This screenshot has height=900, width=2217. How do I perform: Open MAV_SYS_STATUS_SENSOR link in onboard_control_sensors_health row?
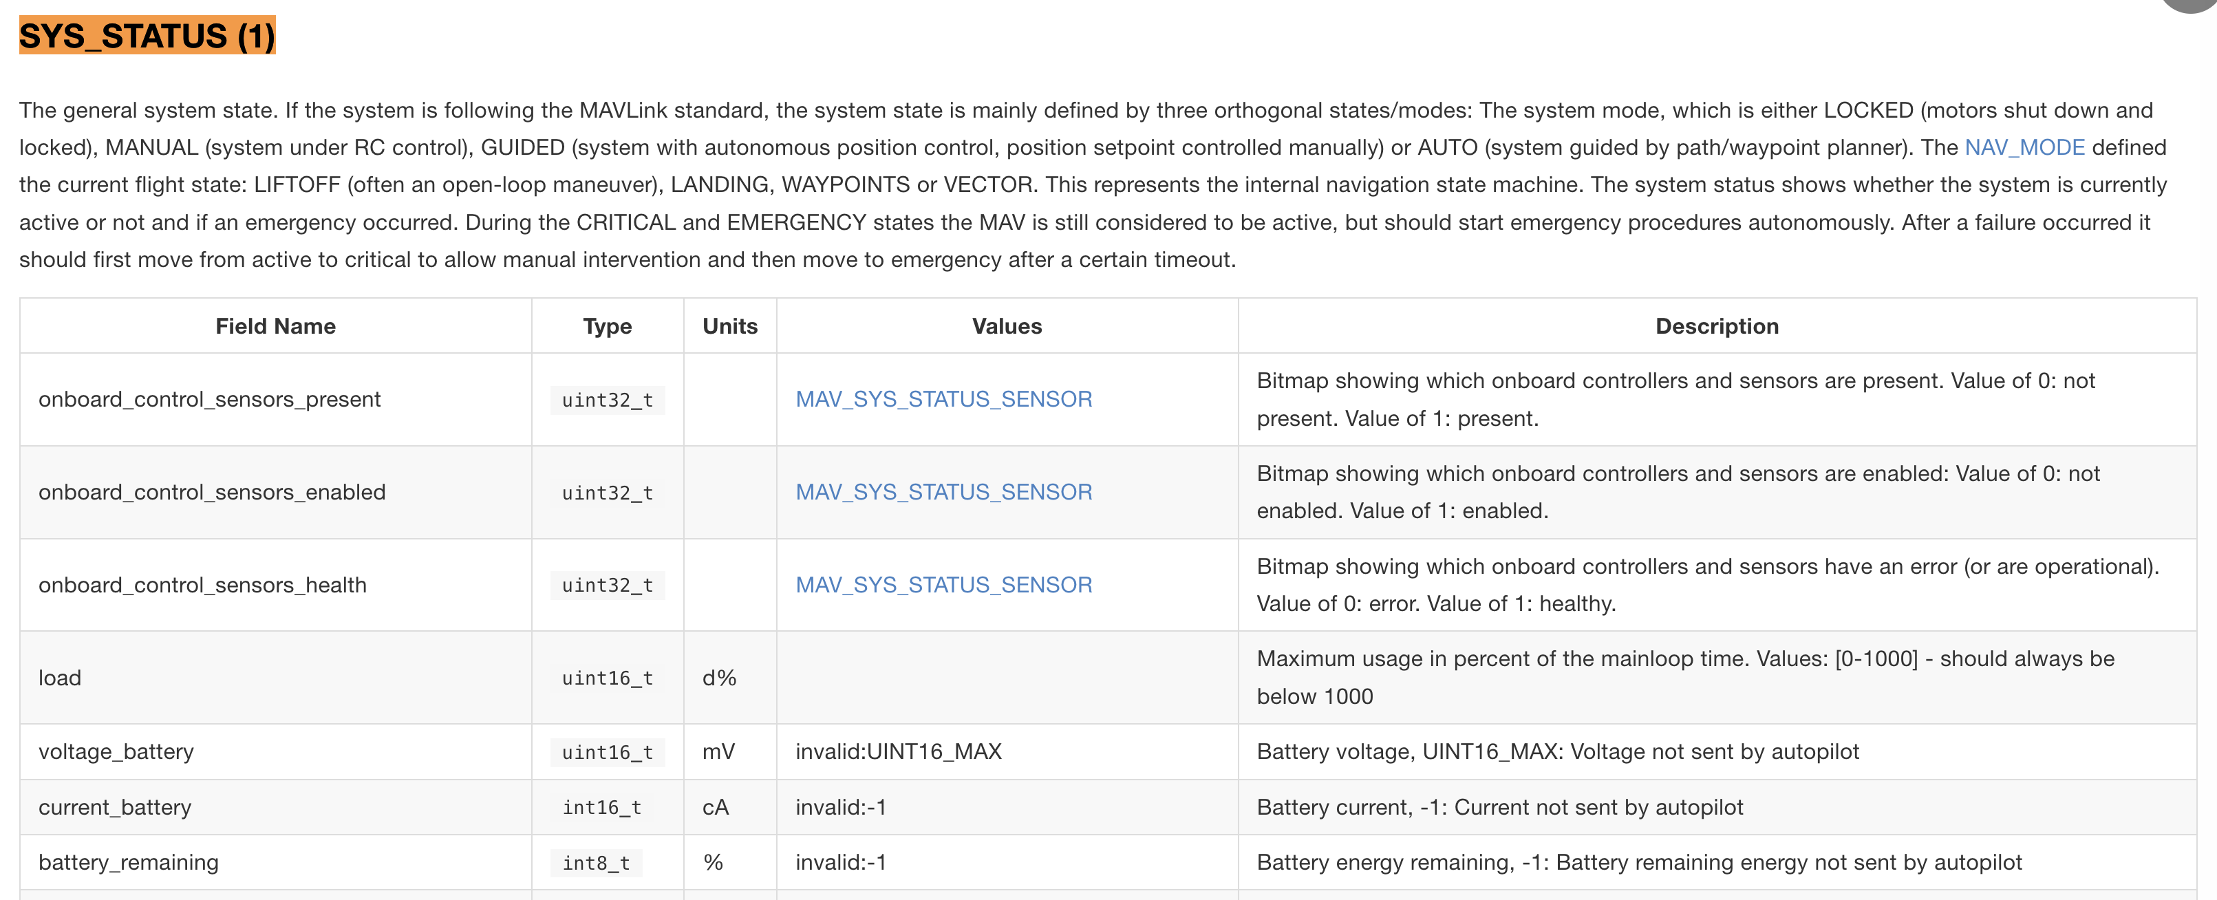[x=943, y=585]
